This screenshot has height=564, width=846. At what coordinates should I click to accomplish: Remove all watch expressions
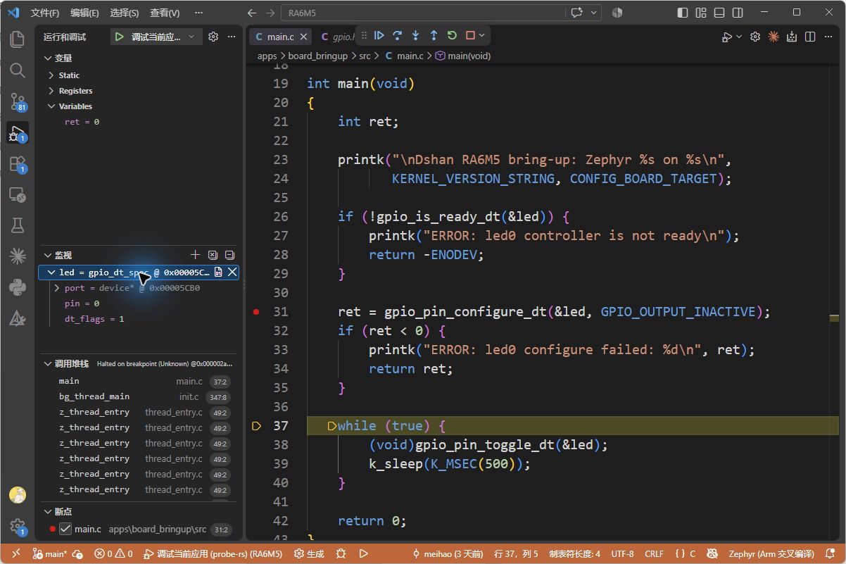click(213, 255)
